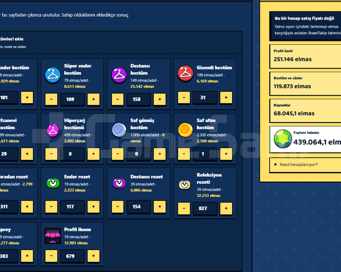Click the green gem icon beside Toplam tahmin
The height and width of the screenshot is (272, 341).
(x=283, y=139)
